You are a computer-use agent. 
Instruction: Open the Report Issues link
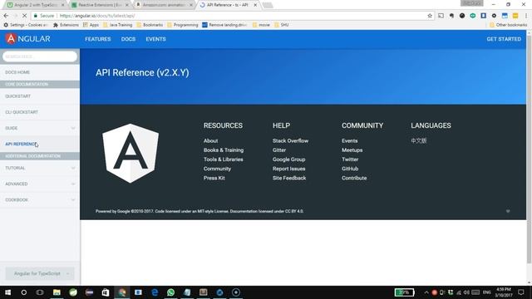[x=288, y=169]
